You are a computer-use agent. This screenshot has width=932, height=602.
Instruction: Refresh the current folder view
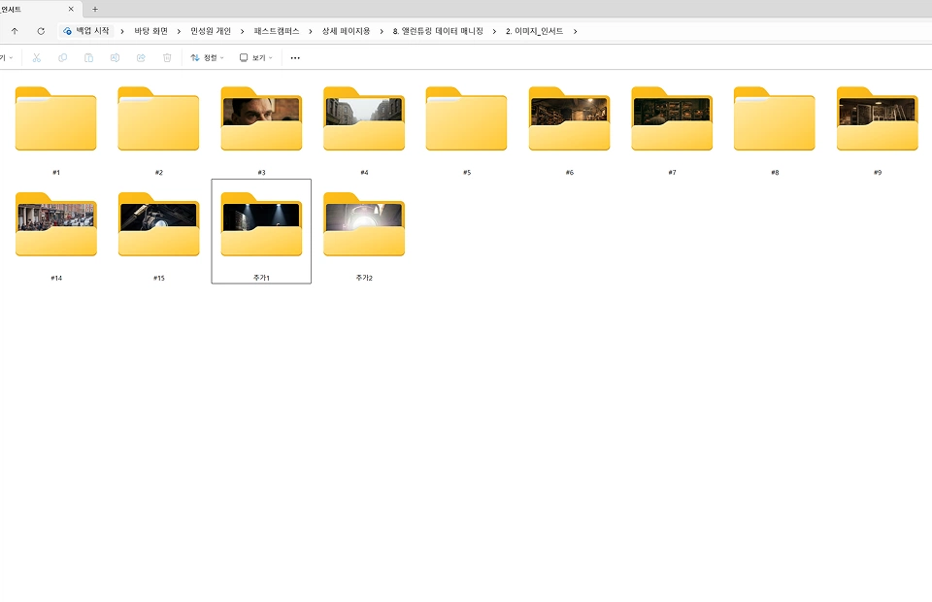pos(41,31)
